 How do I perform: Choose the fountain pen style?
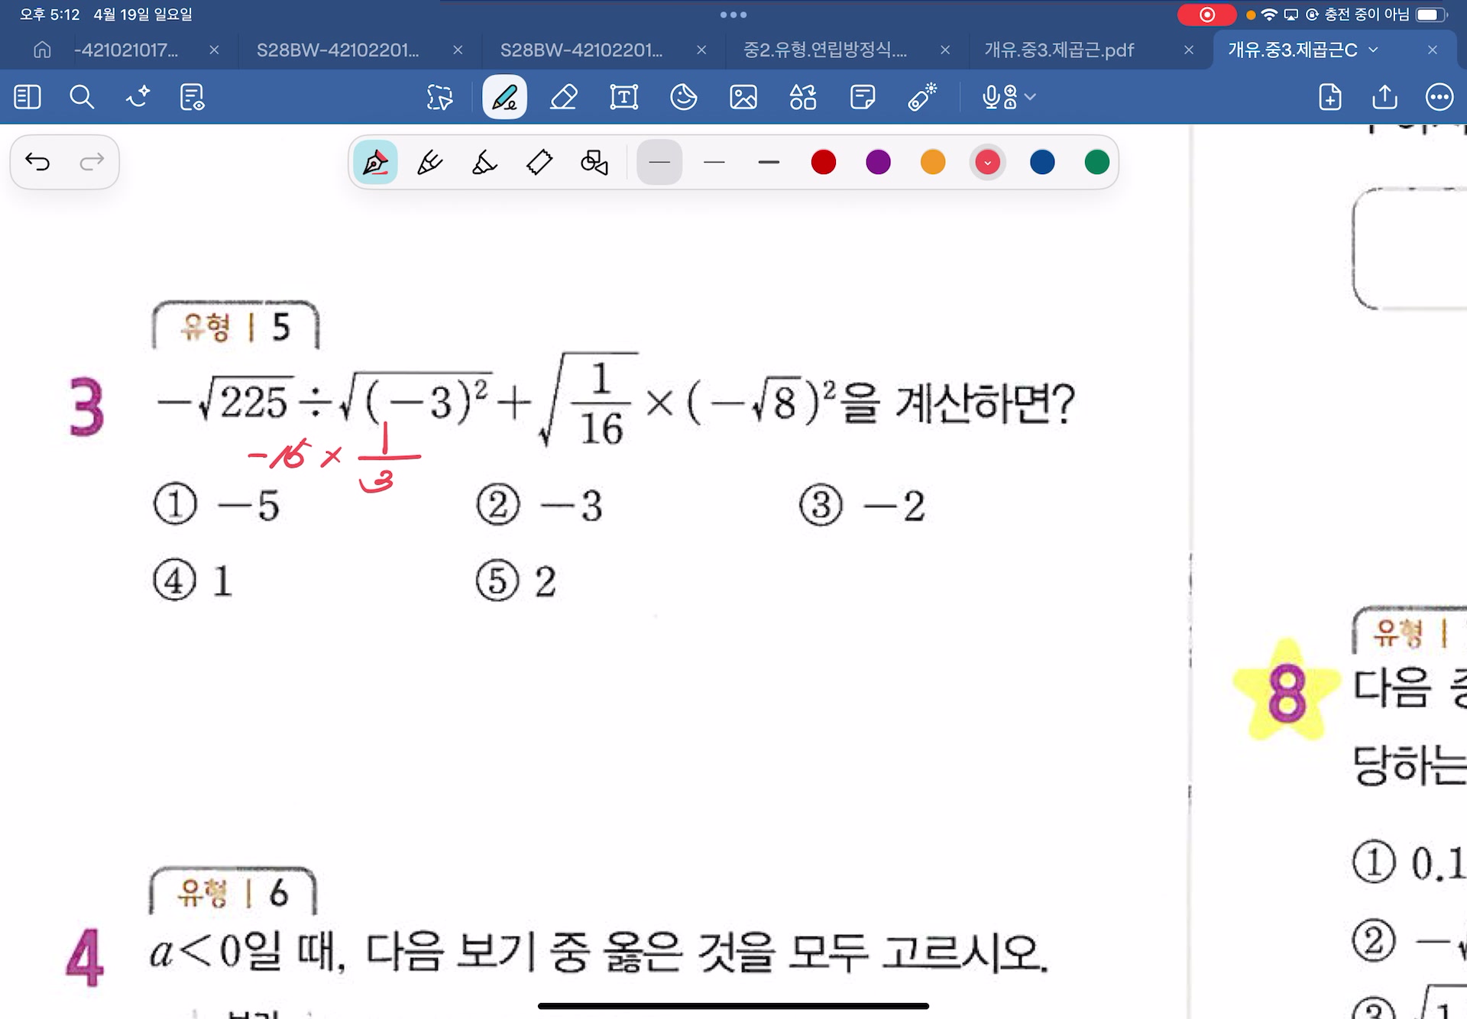click(375, 162)
